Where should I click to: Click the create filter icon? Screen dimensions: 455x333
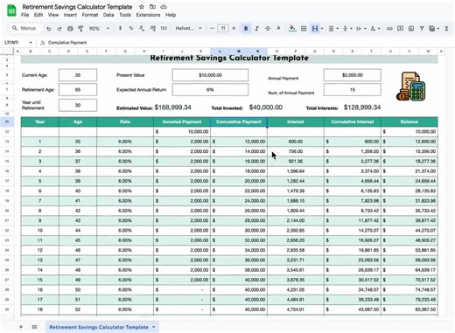tap(422, 29)
